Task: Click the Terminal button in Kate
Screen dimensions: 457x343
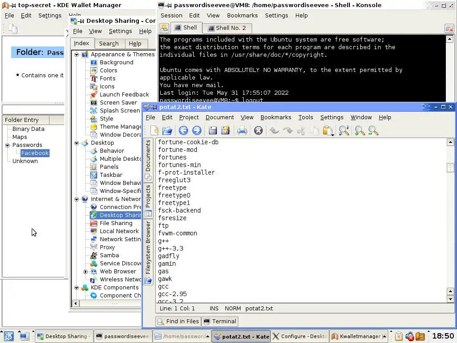Action: pos(220,322)
